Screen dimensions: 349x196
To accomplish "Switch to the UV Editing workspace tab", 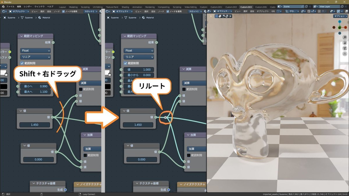I will 98,7.
